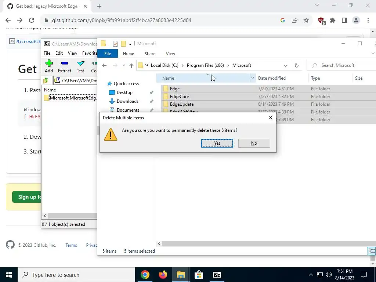Screen dimensions: 376x282
Task: Click Yes in Delete Multiple Items dialog
Action: pos(217,143)
